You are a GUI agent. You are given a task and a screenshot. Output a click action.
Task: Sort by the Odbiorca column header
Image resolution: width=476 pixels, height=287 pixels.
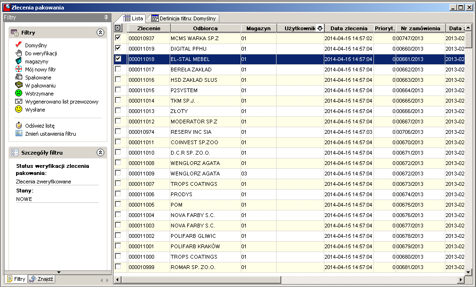click(205, 28)
